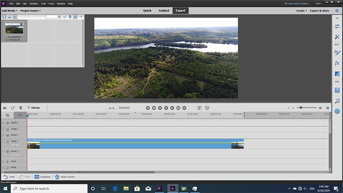Toggle Video 2 track film icon
Image resolution: width=343 pixels, height=193 pixels.
(7, 129)
